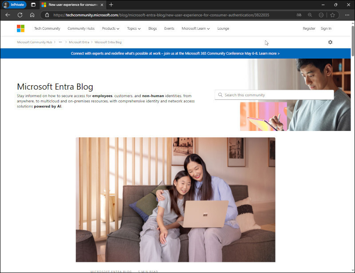Open Tech Community home link
This screenshot has height=273, width=355.
tap(47, 28)
